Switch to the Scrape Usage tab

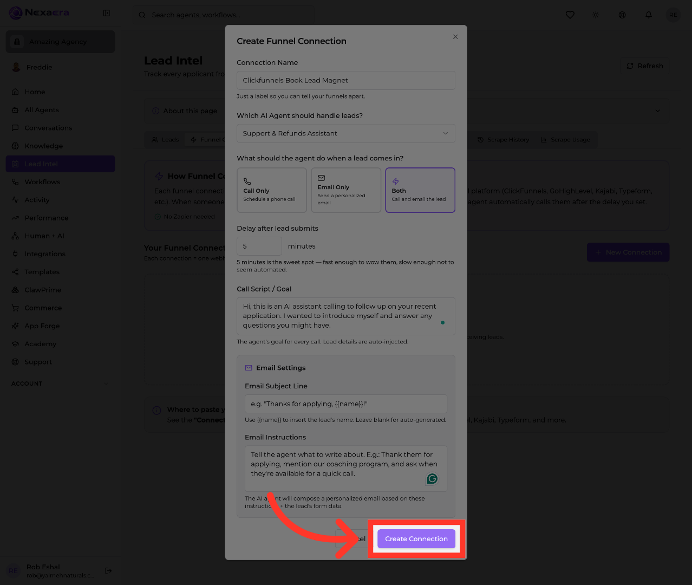click(x=565, y=140)
